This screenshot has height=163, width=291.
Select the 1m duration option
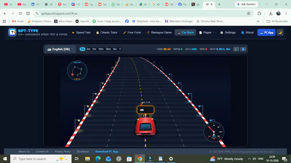point(83,49)
